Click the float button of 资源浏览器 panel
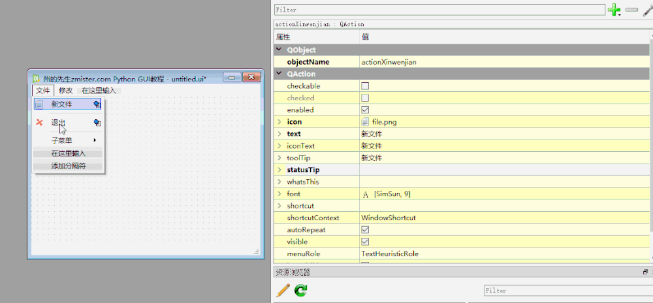The width and height of the screenshot is (653, 303). tap(645, 272)
